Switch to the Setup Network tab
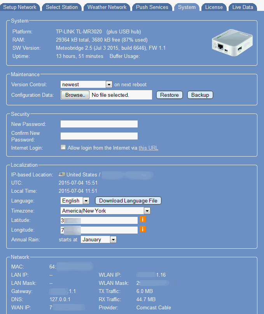Screen dimensions: 264x314 [20, 7]
